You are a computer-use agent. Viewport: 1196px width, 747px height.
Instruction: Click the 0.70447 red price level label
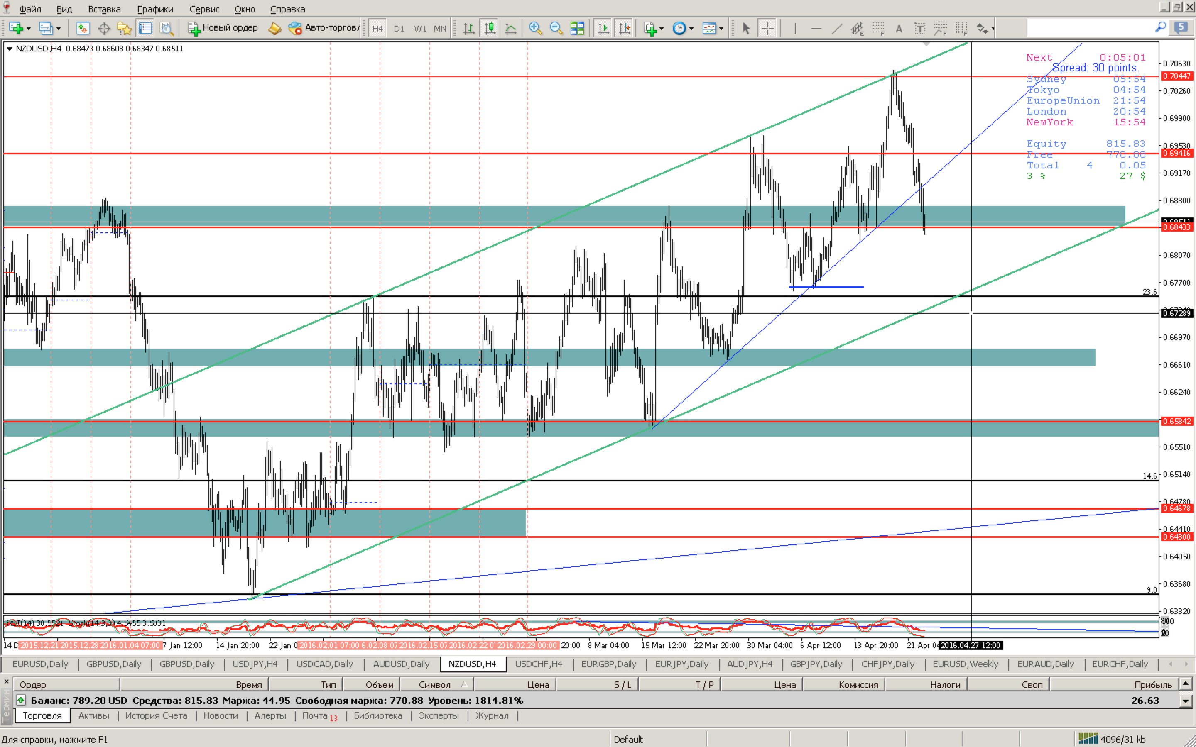point(1176,76)
